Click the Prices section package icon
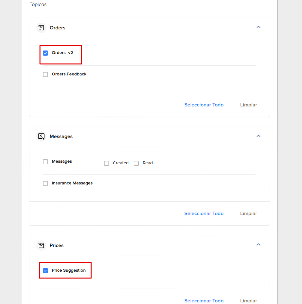Viewport: 302px width, 304px height. tap(41, 245)
